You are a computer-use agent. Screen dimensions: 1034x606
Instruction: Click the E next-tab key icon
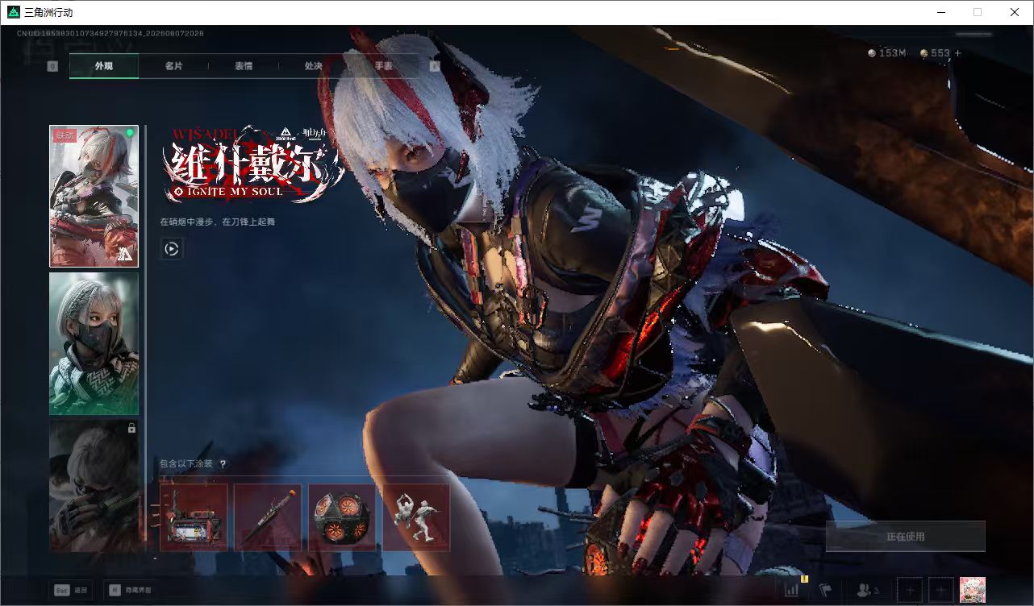click(x=436, y=67)
